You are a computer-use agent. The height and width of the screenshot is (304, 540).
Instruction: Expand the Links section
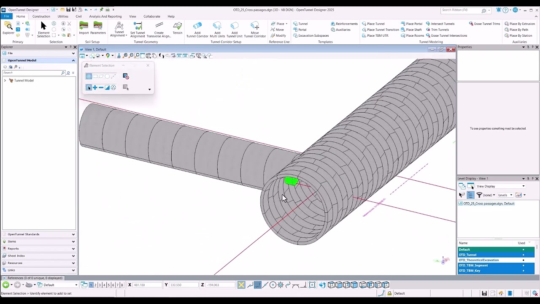38,270
